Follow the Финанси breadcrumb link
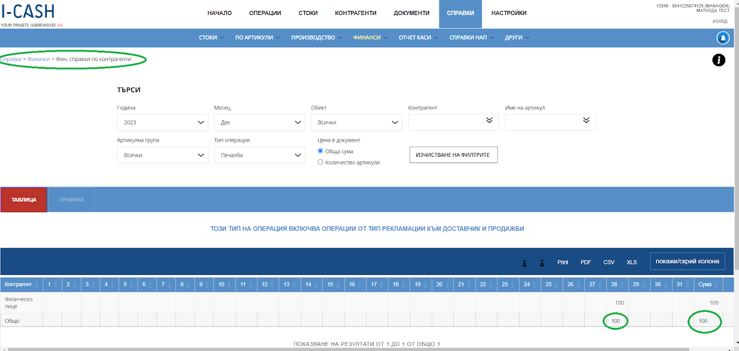The height and width of the screenshot is (351, 739). tap(39, 59)
